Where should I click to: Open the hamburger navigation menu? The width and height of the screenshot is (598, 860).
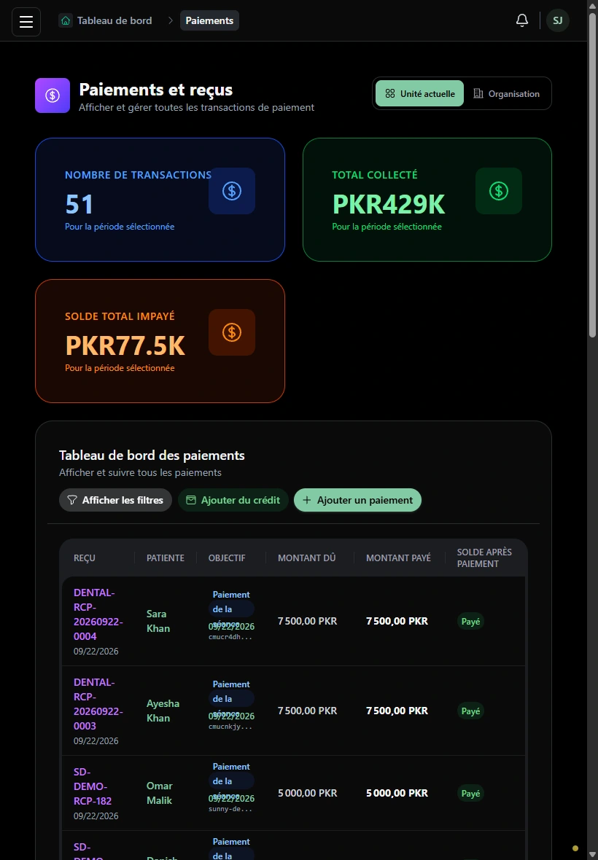[26, 21]
